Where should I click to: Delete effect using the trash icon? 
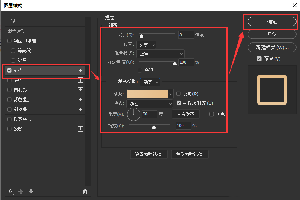(x=85, y=192)
